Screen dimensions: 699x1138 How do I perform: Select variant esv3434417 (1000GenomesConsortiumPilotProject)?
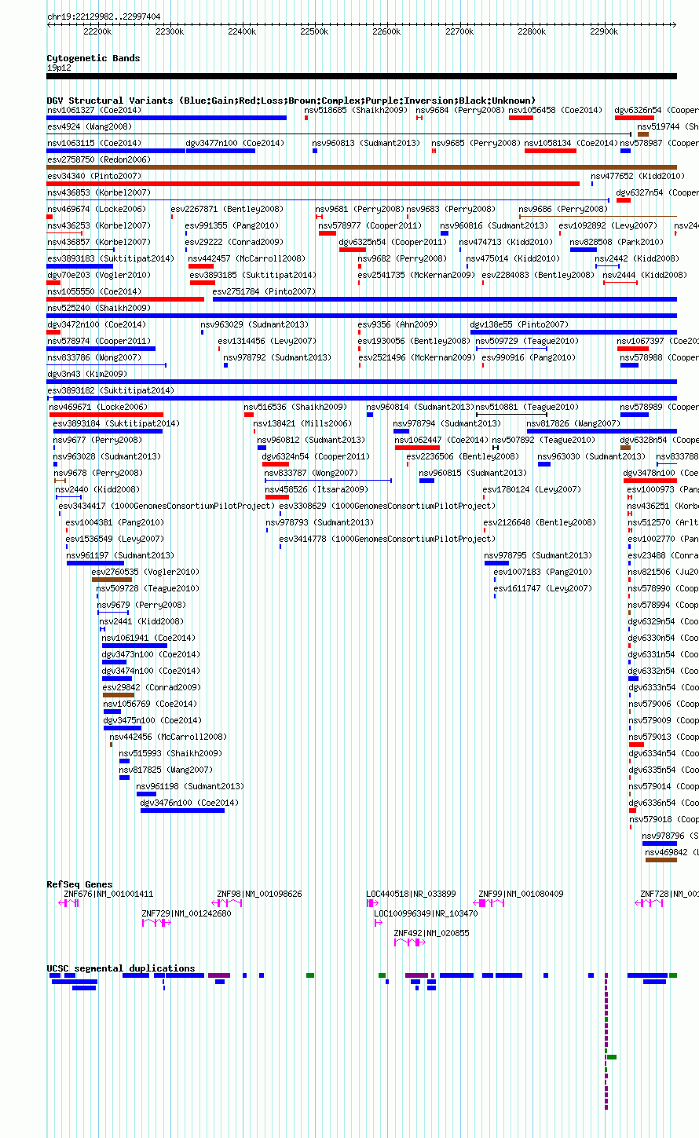click(x=167, y=506)
